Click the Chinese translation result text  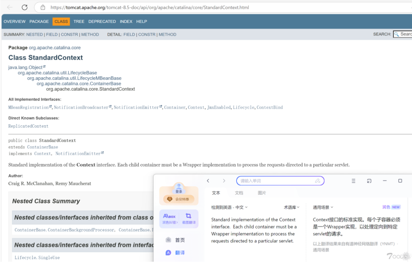(357, 226)
